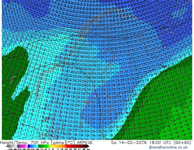
Task: Click the dark purple legend color swatch
Action: coord(18,146)
